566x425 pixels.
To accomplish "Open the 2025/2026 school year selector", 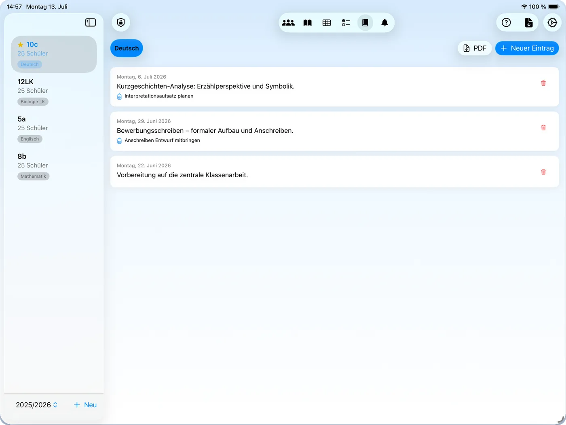I will (x=37, y=405).
